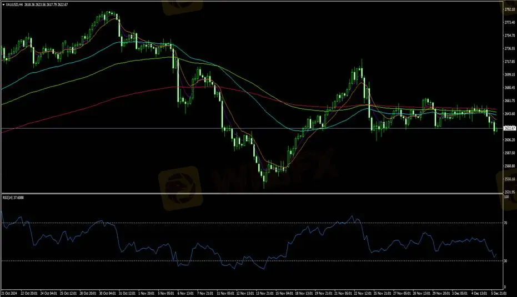Screen dimensions: 517x297
Task: Click the 13 Nov 21:01 time label
Action: (x=265, y=293)
